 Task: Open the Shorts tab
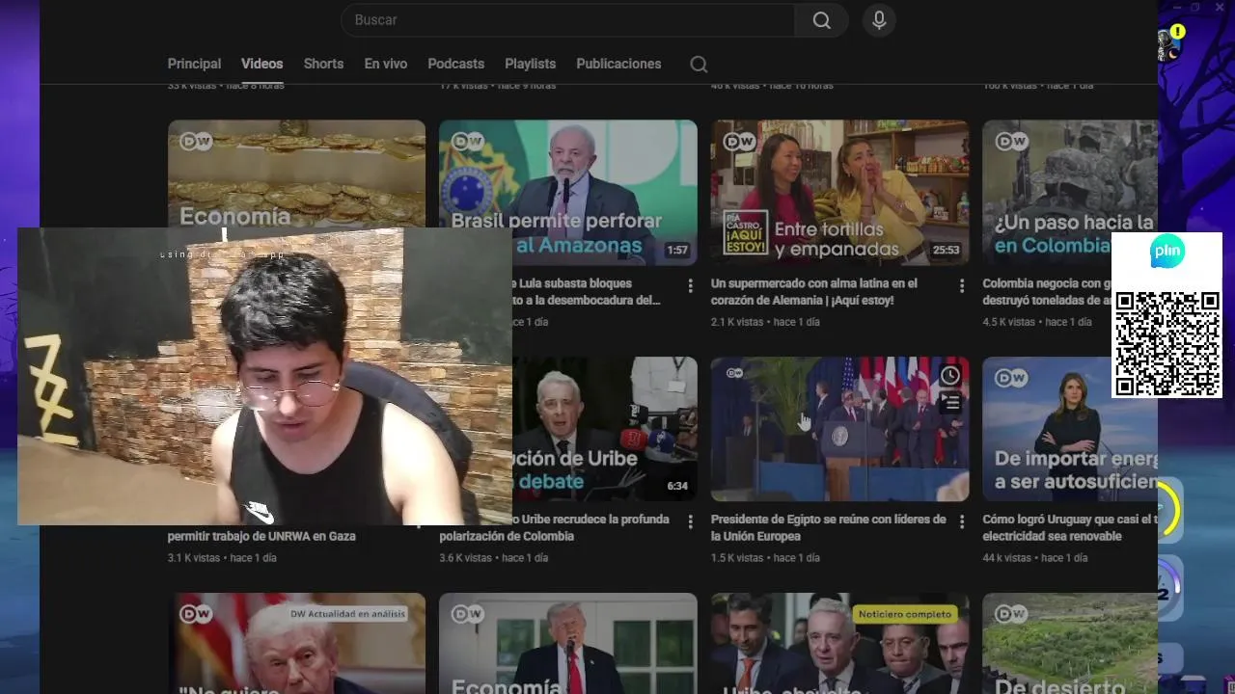[323, 64]
